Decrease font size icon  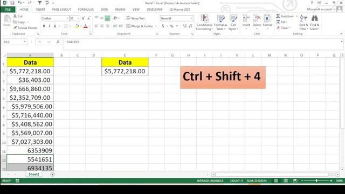[x=89, y=18]
